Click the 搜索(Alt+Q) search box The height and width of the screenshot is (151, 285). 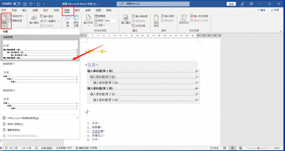(x=153, y=4)
